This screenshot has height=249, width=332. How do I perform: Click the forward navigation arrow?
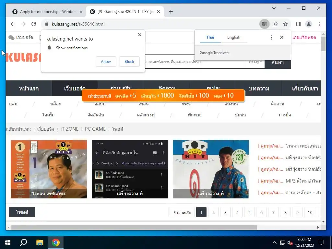click(23, 24)
